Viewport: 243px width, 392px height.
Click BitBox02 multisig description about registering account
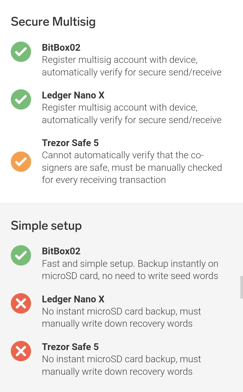pyautogui.click(x=132, y=66)
